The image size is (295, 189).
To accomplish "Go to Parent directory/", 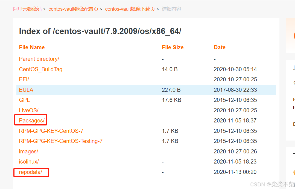I will (39, 59).
